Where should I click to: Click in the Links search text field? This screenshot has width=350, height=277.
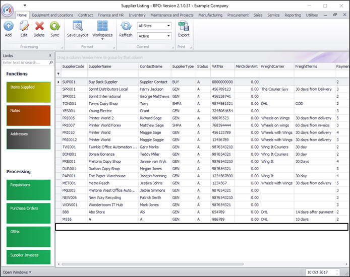(24, 63)
